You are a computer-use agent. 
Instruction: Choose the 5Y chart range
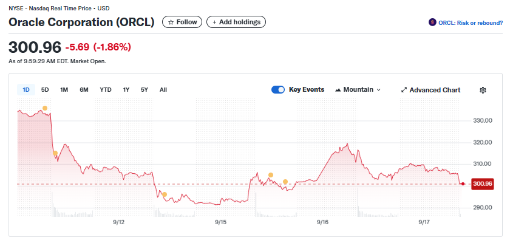(144, 89)
